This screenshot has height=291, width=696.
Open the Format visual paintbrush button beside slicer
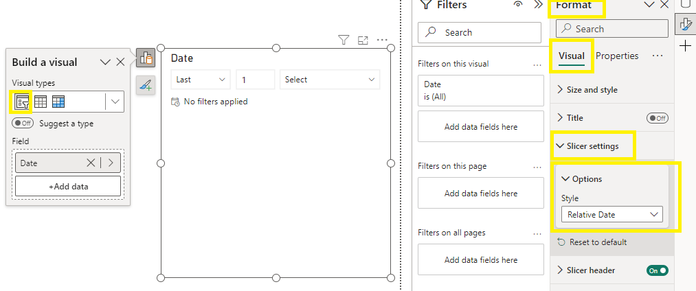(x=146, y=84)
